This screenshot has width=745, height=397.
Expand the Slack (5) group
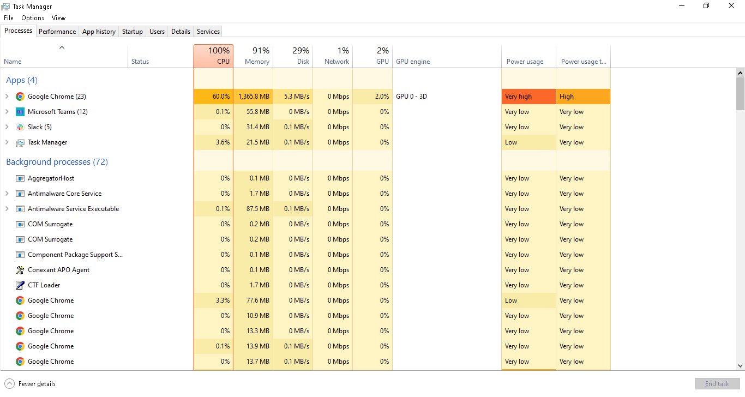coord(7,127)
